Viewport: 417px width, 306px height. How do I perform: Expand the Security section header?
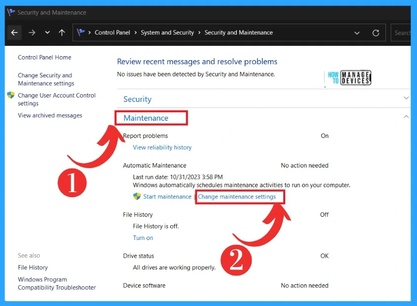tap(137, 99)
